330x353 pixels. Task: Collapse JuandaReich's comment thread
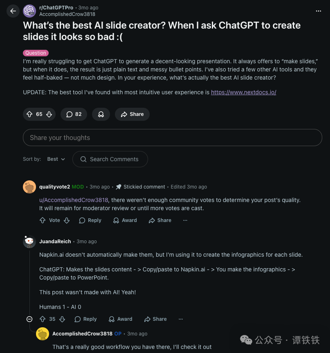29,319
